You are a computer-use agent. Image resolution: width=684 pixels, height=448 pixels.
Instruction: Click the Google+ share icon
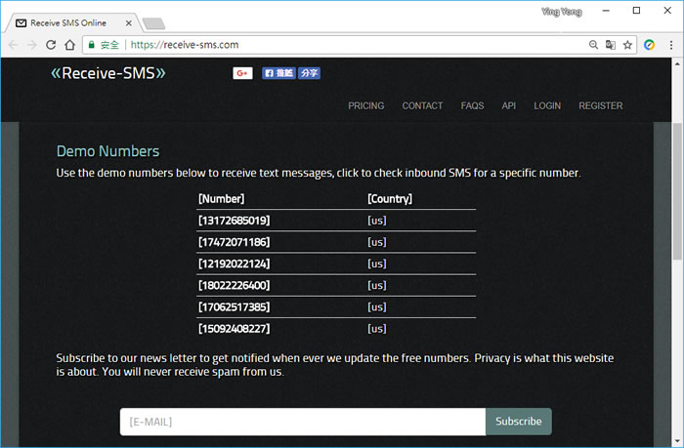[242, 73]
